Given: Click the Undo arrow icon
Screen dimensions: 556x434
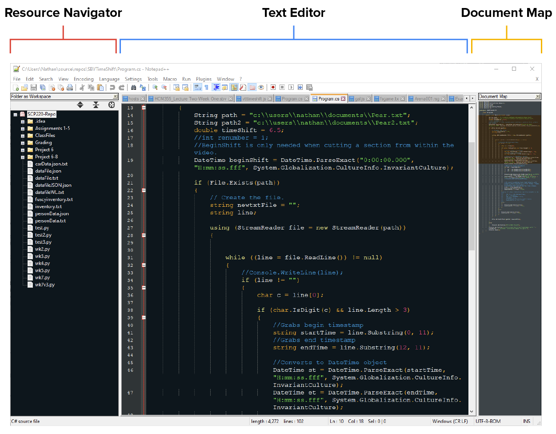Looking at the screenshot, I should [x=112, y=88].
